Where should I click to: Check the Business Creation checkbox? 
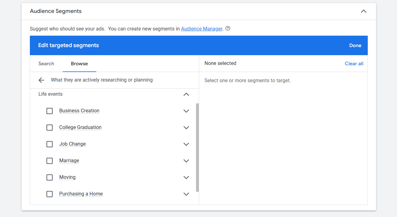tap(50, 111)
